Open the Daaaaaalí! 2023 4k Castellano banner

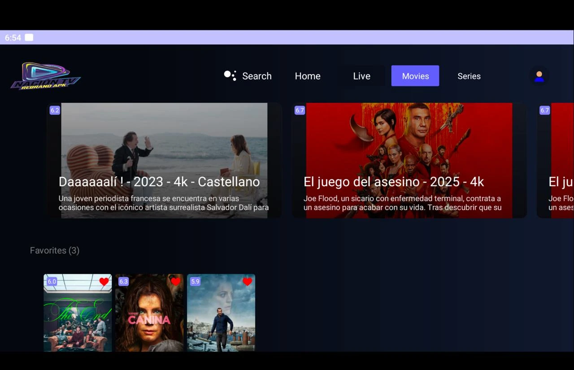164,161
